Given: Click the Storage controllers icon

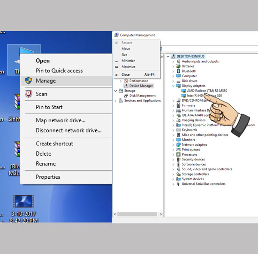Looking at the screenshot, I should 178,174.
